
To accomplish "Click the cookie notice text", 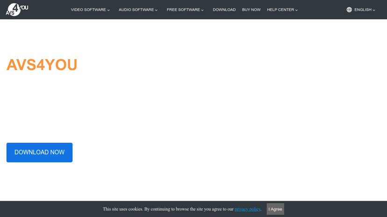I will 182,209.
